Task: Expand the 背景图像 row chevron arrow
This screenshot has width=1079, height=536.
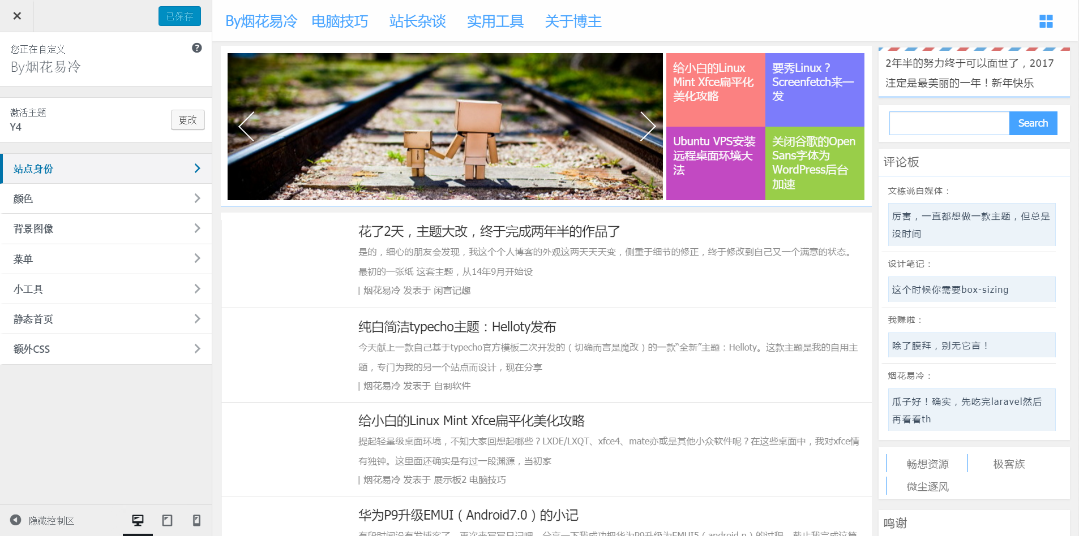Action: coord(197,228)
